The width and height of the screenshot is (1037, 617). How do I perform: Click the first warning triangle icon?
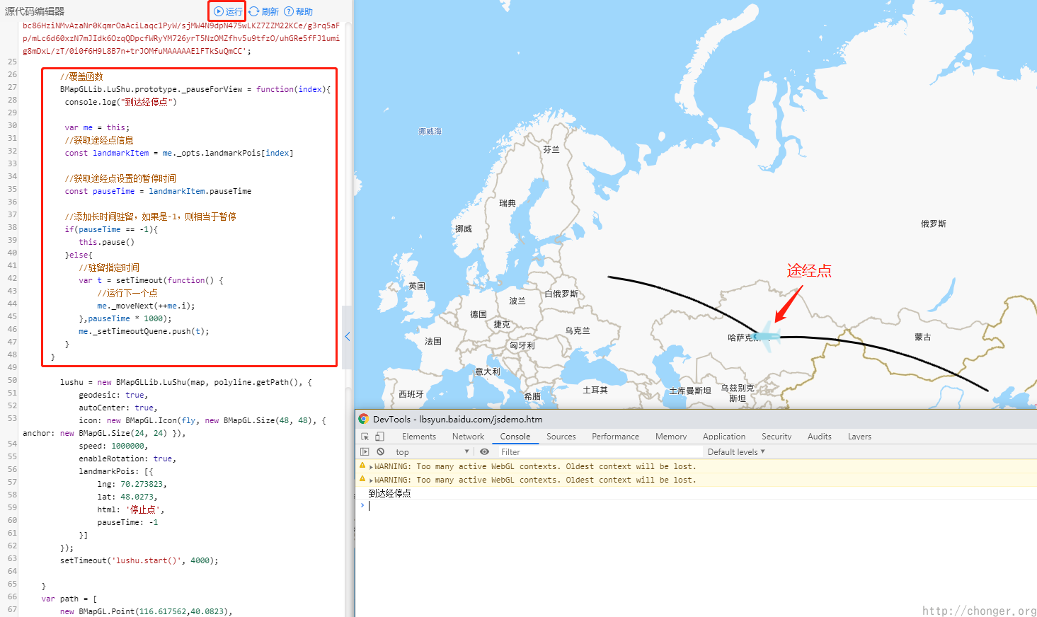[x=362, y=466]
